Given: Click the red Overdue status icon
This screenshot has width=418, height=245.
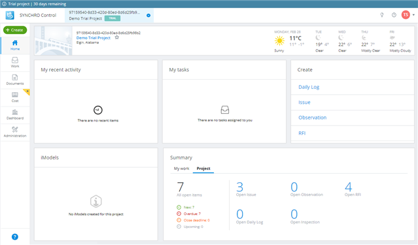Looking at the screenshot, I should pyautogui.click(x=179, y=214).
